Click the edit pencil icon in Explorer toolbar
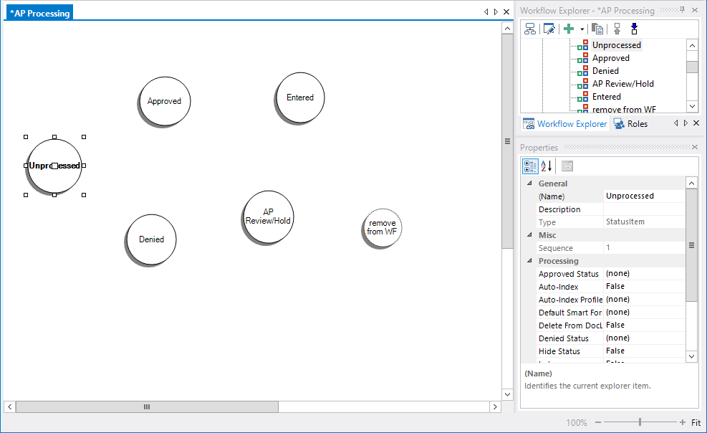 [x=549, y=29]
